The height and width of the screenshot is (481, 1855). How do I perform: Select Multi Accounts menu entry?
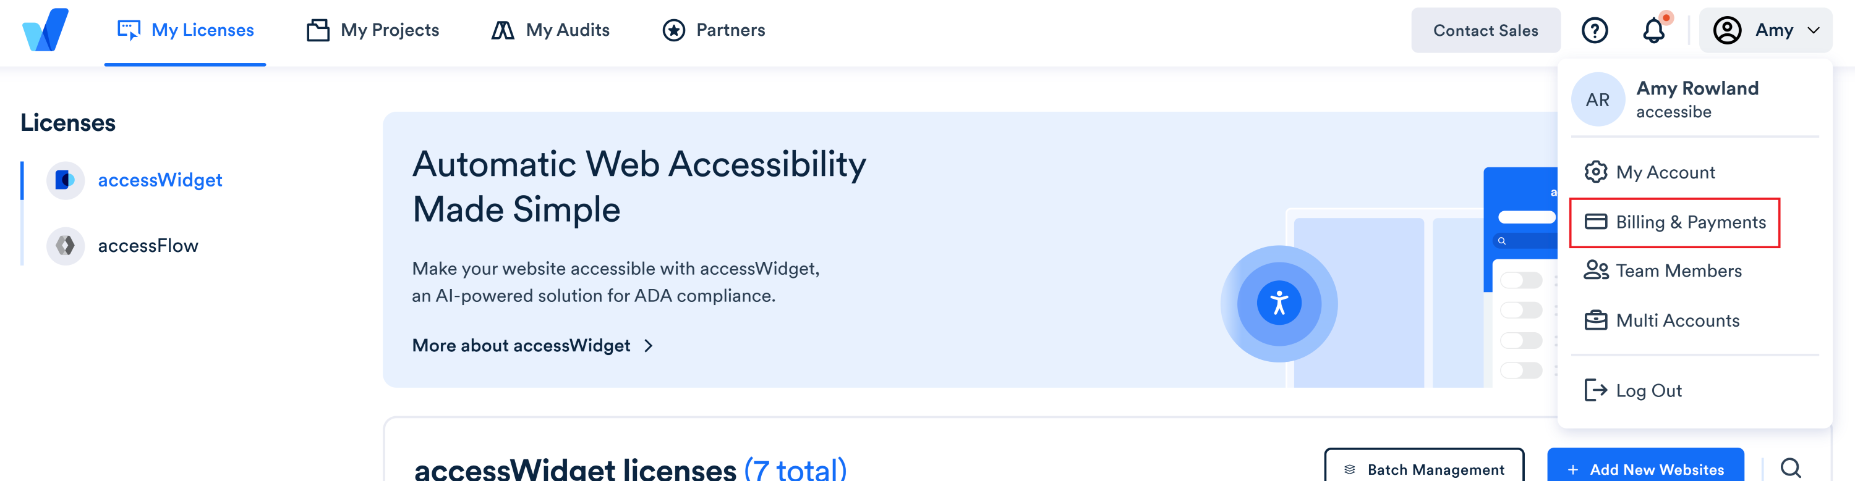[1677, 320]
